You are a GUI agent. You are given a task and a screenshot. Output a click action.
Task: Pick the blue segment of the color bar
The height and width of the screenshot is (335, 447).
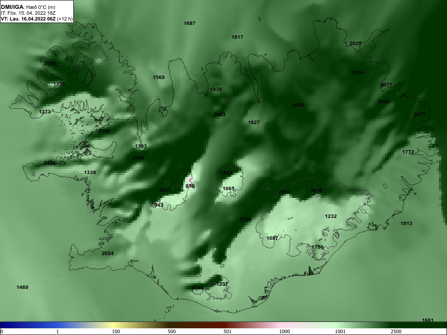pos(29,325)
